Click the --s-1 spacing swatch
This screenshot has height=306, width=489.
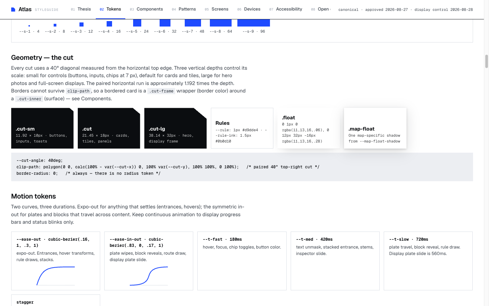[x=29, y=26]
